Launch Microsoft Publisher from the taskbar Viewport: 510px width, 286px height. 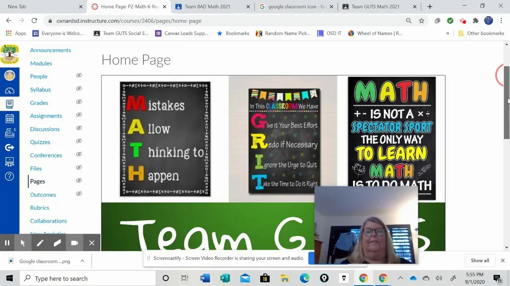pos(225,278)
